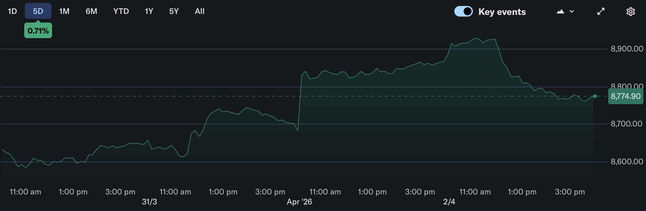The image size is (646, 211).
Task: Switch to 1M range
Action: [x=64, y=11]
